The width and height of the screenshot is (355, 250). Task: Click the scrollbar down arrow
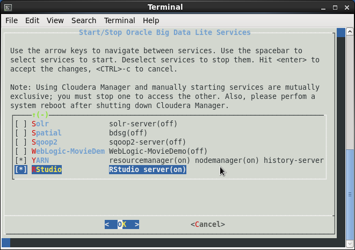(x=350, y=244)
